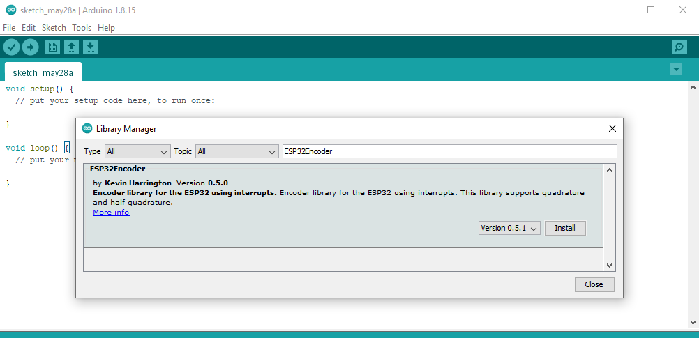
Task: Open the Edit menu
Action: (x=29, y=28)
